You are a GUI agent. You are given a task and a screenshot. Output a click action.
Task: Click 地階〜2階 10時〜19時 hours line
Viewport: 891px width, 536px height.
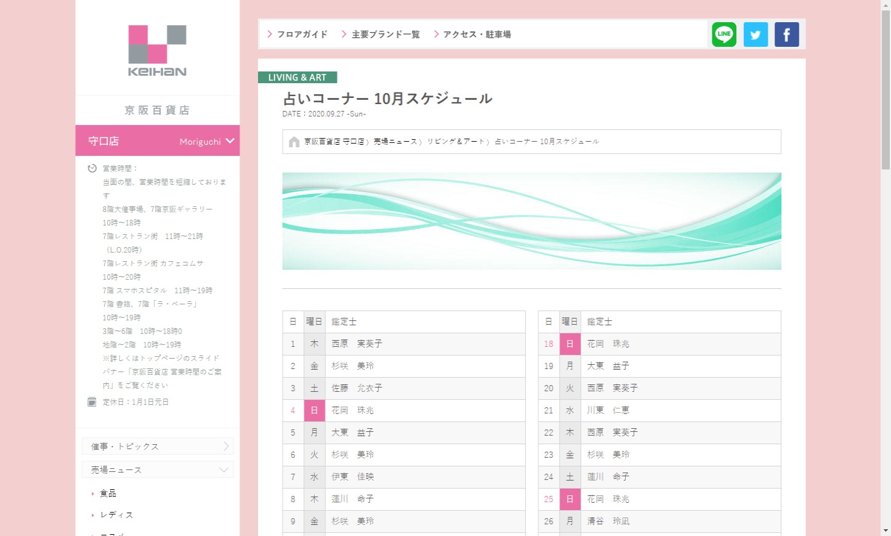point(142,345)
